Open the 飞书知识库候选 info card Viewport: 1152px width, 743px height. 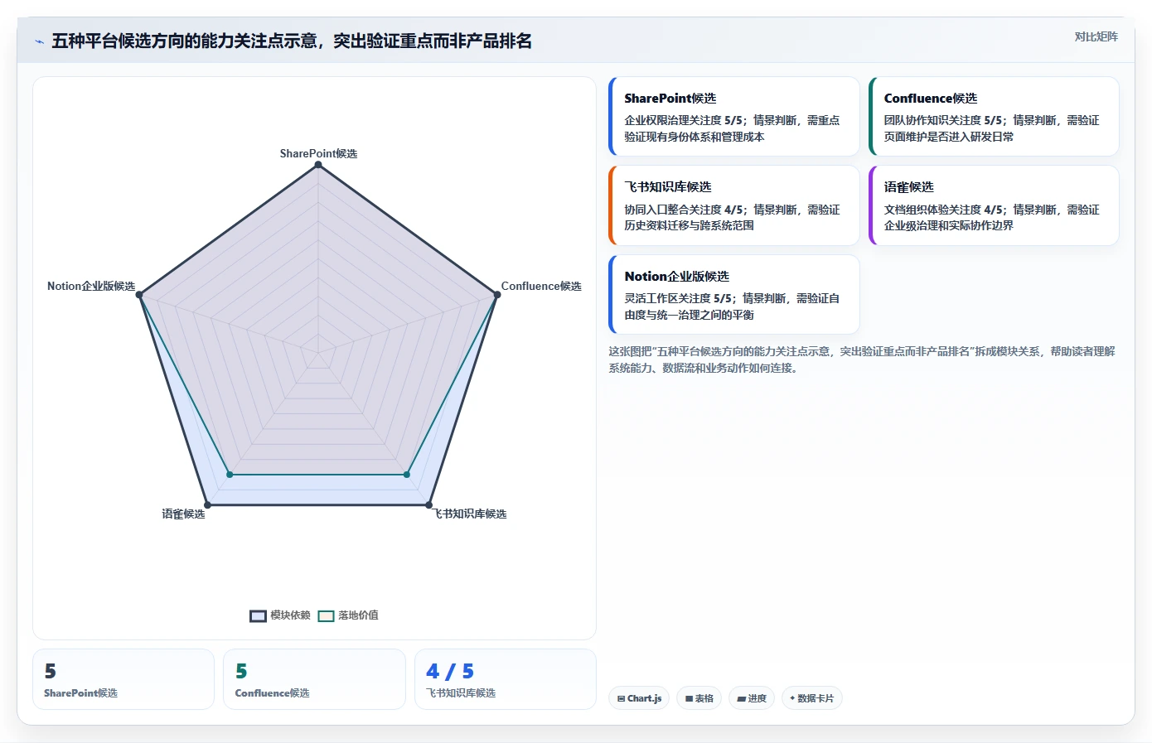[x=733, y=205]
